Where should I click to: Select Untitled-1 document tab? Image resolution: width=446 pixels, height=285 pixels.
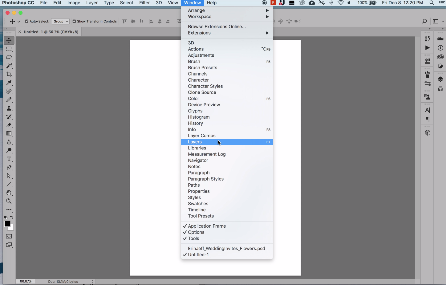(x=51, y=32)
